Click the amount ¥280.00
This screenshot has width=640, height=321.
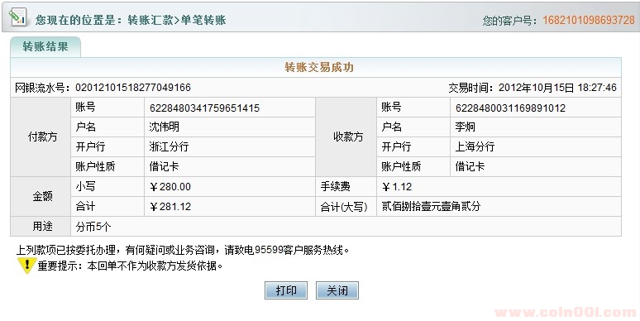[170, 187]
